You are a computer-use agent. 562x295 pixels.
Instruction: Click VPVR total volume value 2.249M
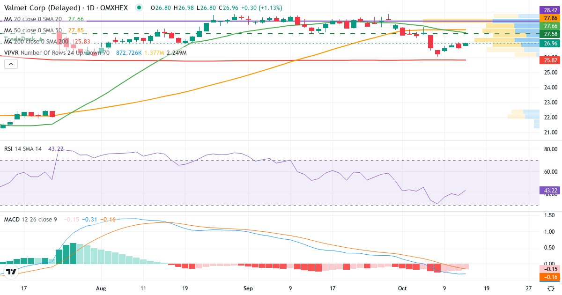coord(177,53)
